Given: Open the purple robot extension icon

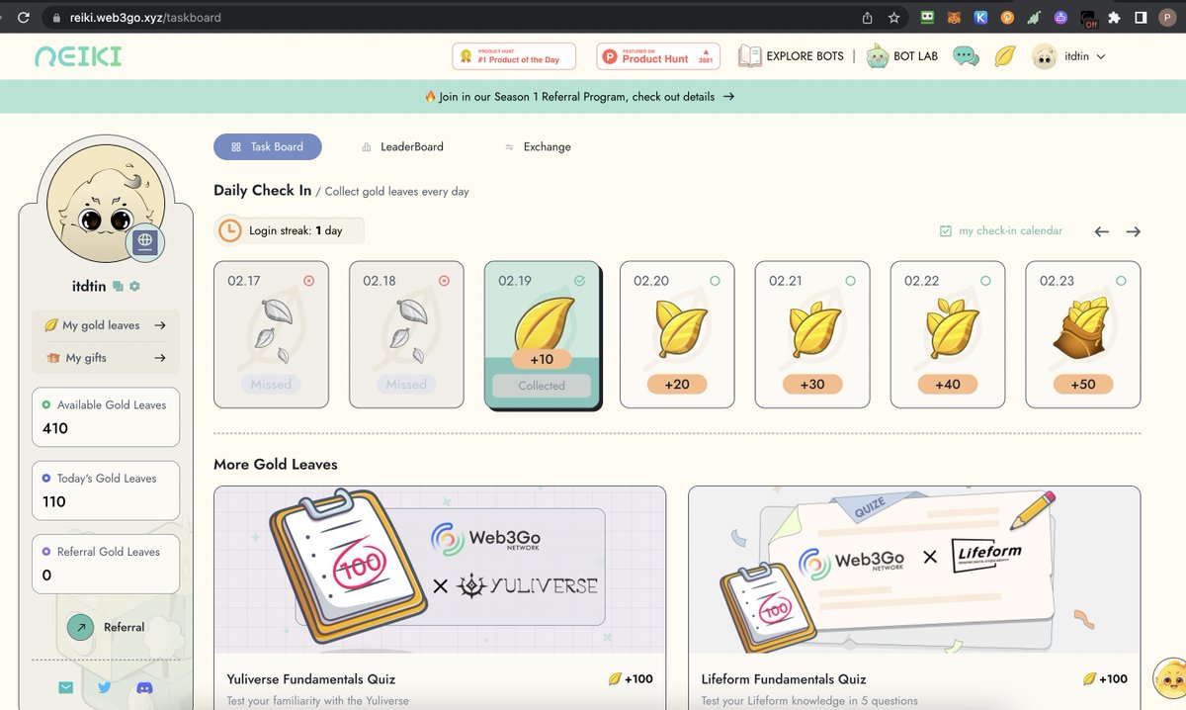Looking at the screenshot, I should coord(1060,18).
